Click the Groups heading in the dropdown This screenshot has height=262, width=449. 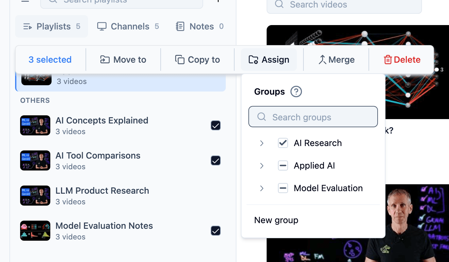click(x=269, y=92)
